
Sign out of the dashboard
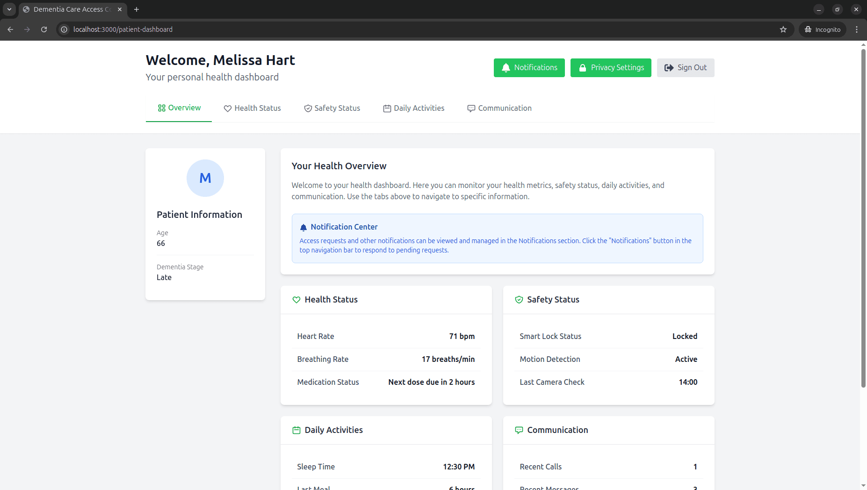point(685,68)
